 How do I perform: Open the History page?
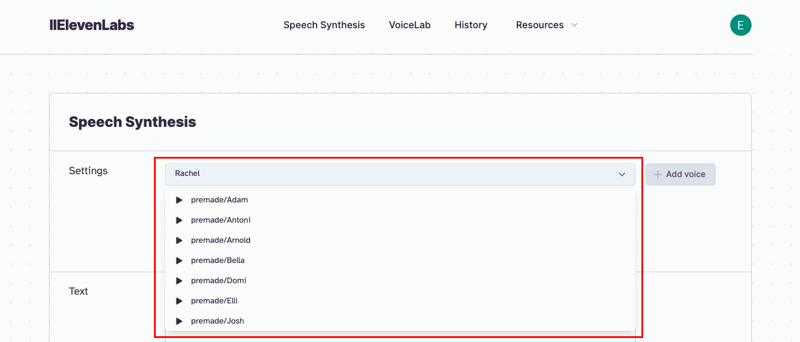click(471, 25)
